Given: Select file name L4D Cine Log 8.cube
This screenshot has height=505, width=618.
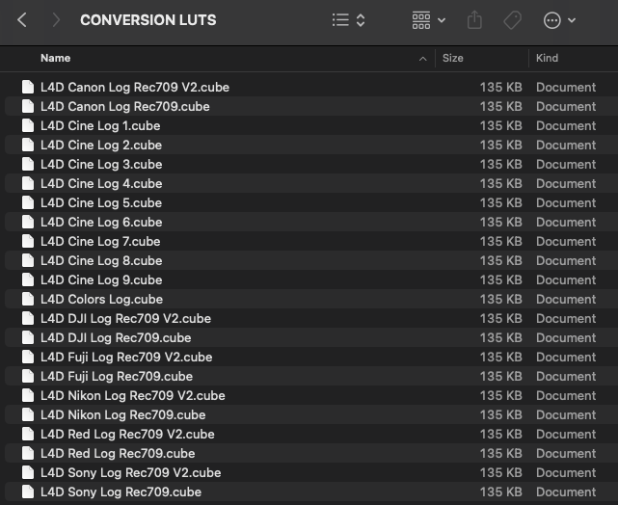Looking at the screenshot, I should pos(101,261).
